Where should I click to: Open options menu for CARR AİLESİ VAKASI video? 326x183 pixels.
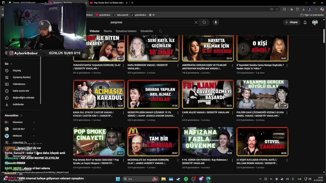tap(233, 113)
